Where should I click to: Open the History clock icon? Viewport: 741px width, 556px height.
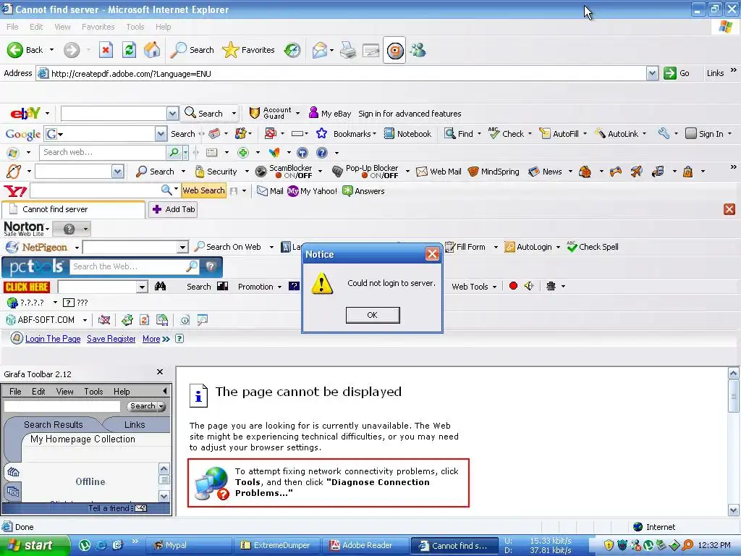tap(292, 50)
